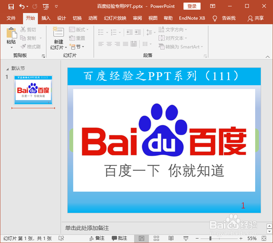Switch to the 切换 tab
This screenshot has width=273, height=243.
pos(77,18)
